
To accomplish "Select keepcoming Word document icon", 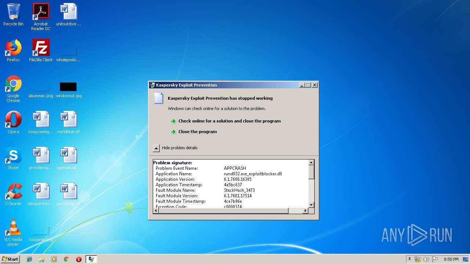I will coord(41,122).
